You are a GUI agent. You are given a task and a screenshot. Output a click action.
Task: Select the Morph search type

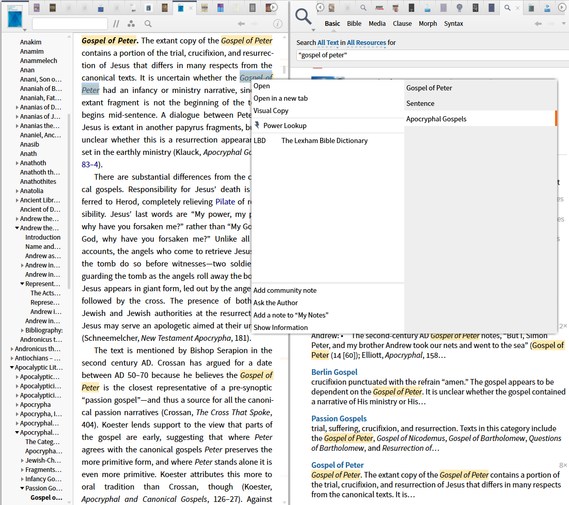[428, 24]
